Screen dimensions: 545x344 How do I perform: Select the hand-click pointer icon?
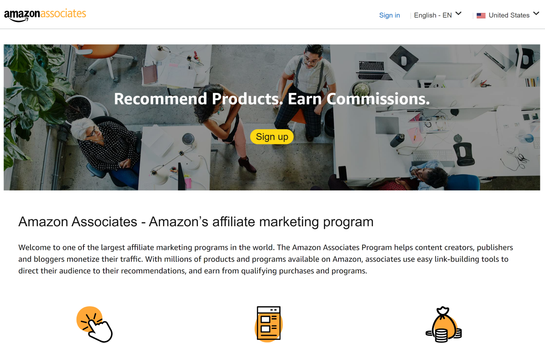pyautogui.click(x=94, y=324)
